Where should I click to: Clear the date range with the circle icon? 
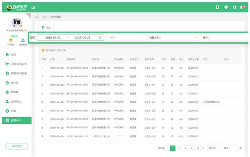coord(100,37)
